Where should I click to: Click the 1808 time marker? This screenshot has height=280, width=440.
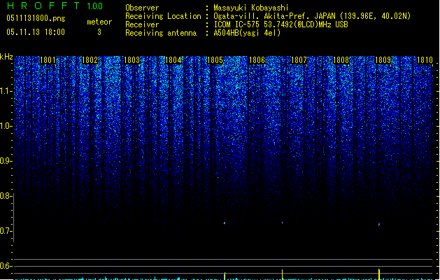click(x=341, y=60)
